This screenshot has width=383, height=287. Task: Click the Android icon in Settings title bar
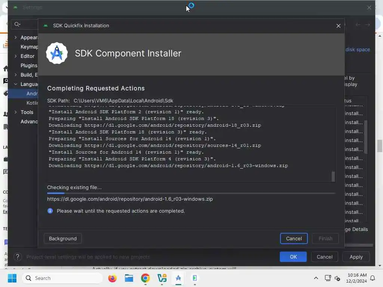[15, 7]
